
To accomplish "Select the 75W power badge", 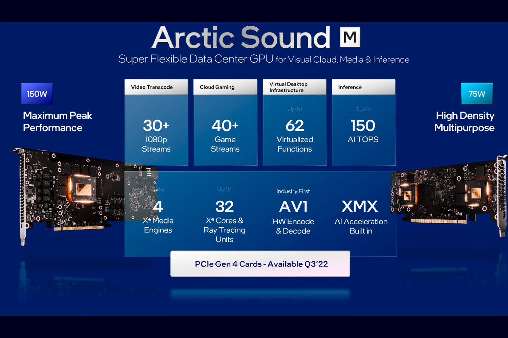I will point(477,94).
